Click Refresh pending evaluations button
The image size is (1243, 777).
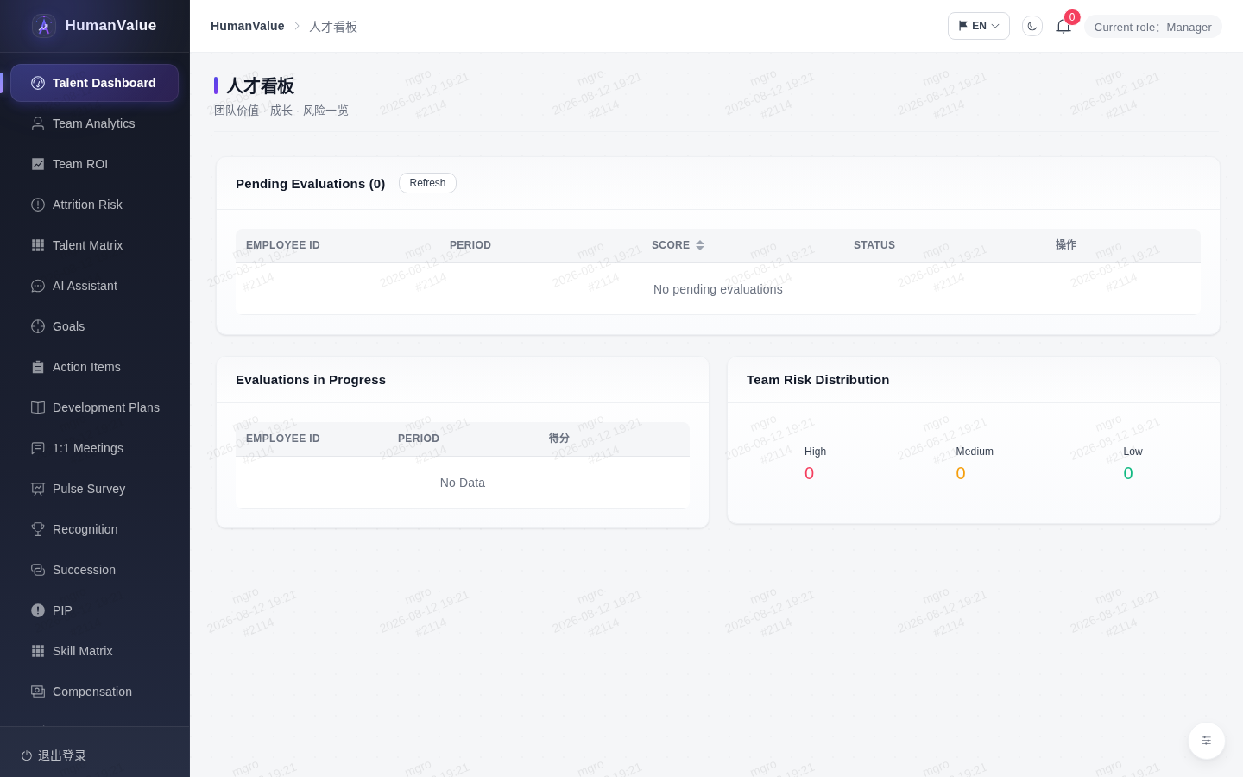pyautogui.click(x=427, y=183)
